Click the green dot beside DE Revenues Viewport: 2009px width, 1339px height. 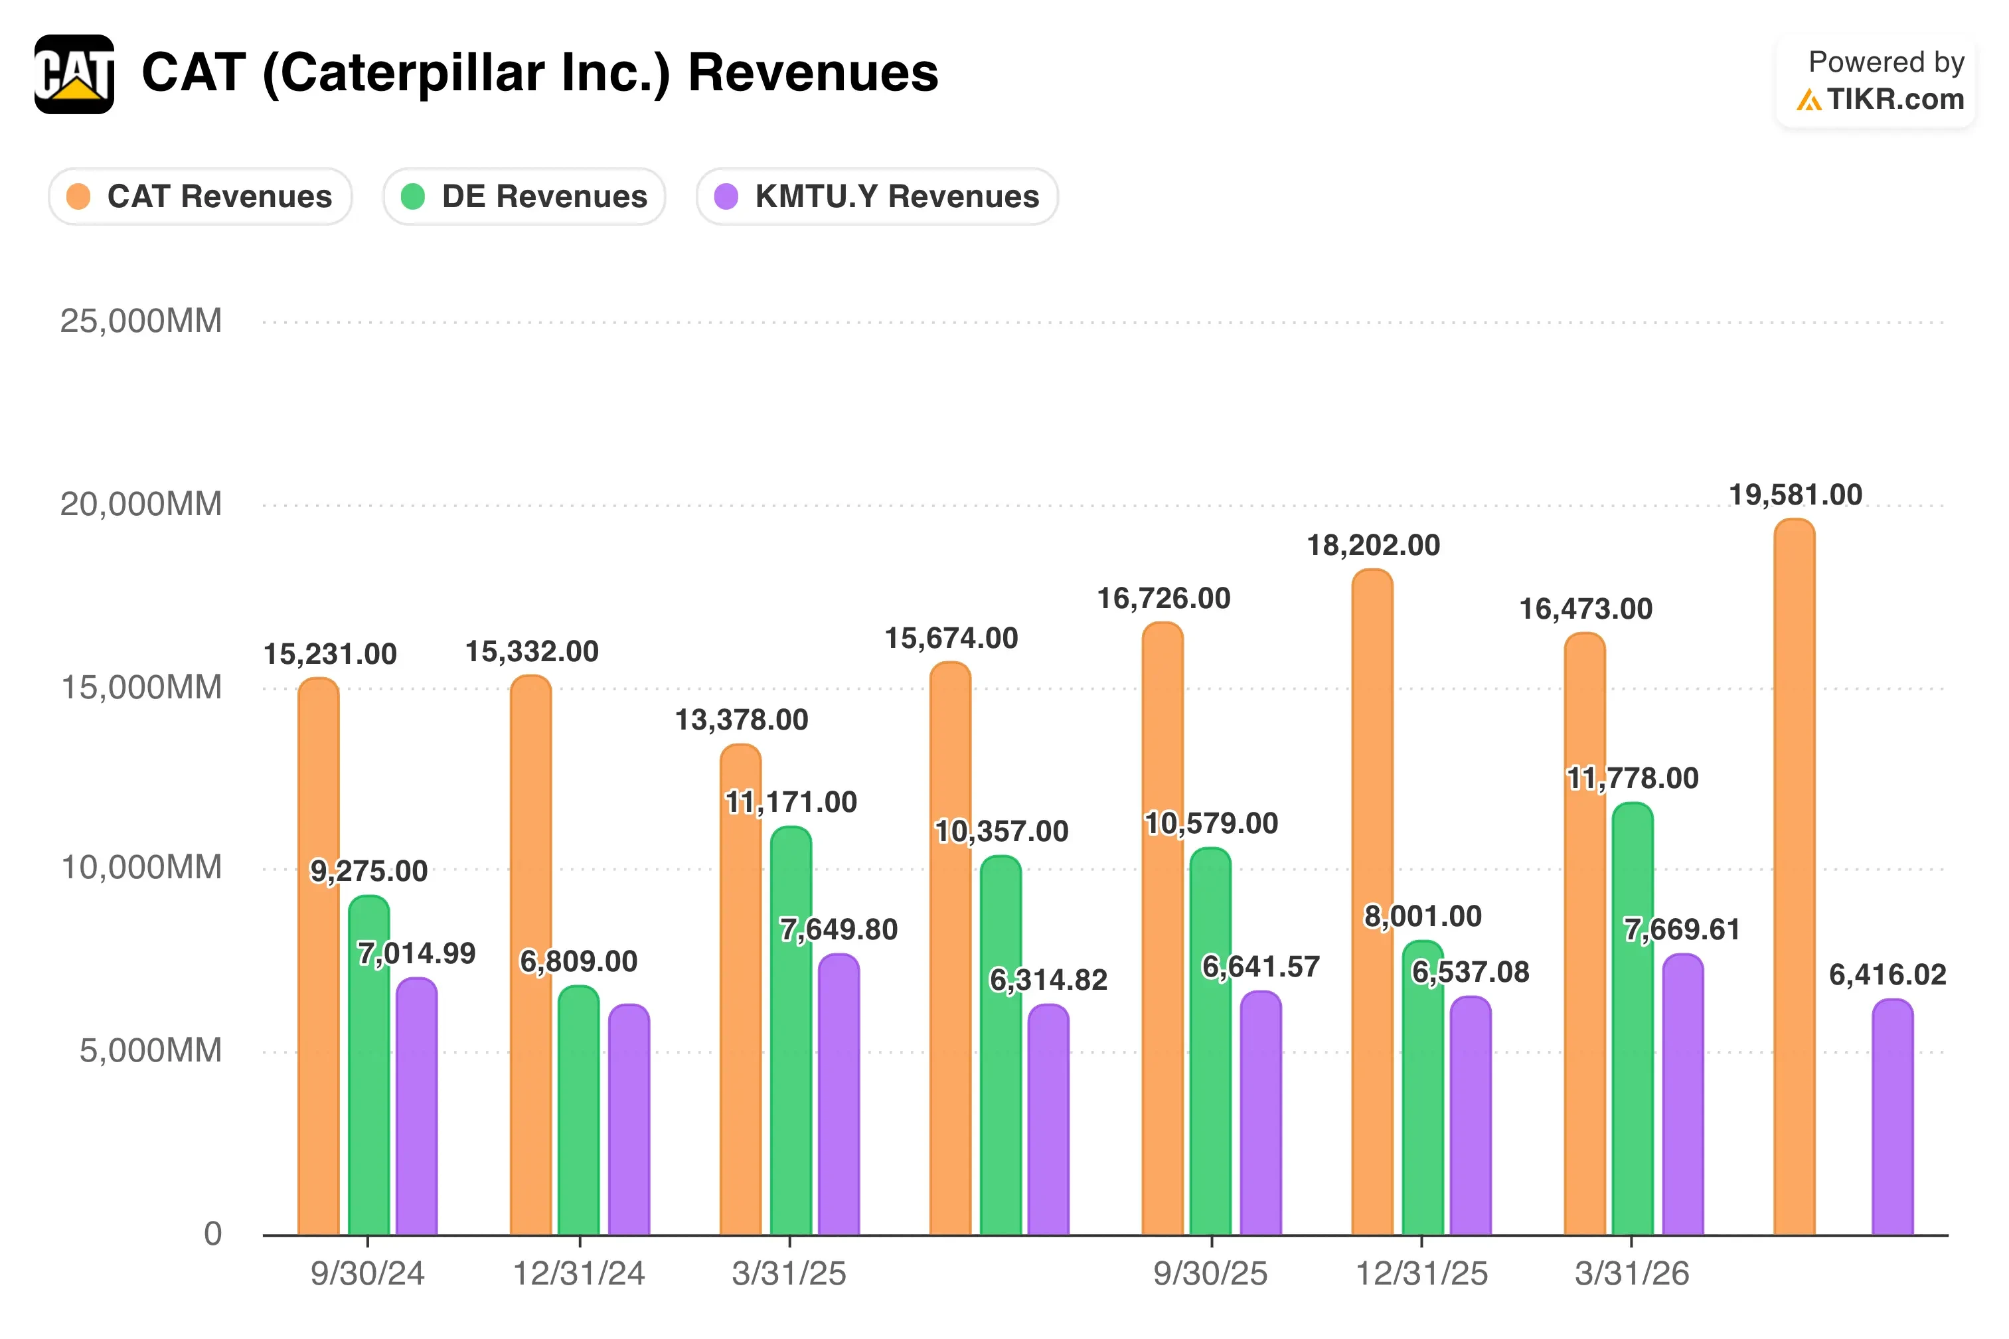click(413, 197)
